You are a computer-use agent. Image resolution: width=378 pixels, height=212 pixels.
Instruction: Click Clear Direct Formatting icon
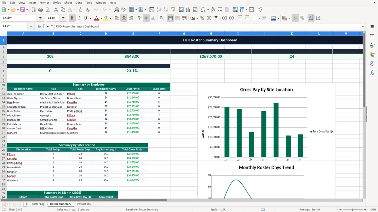(88, 10)
